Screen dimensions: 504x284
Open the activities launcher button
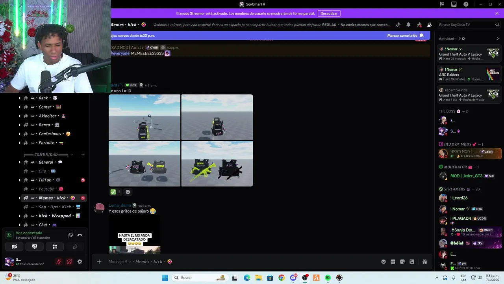click(x=55, y=247)
